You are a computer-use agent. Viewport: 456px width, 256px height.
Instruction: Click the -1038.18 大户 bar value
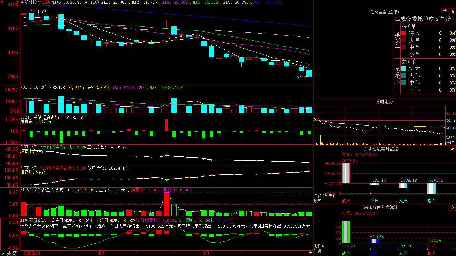point(408,180)
